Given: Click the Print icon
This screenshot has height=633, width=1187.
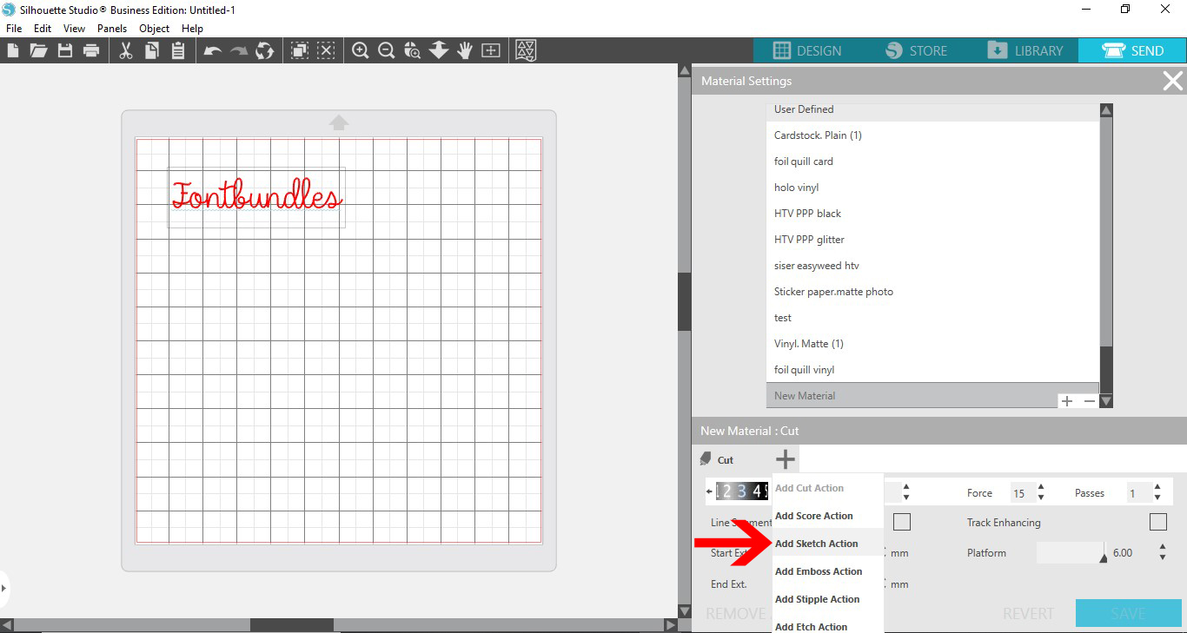Looking at the screenshot, I should coord(91,51).
